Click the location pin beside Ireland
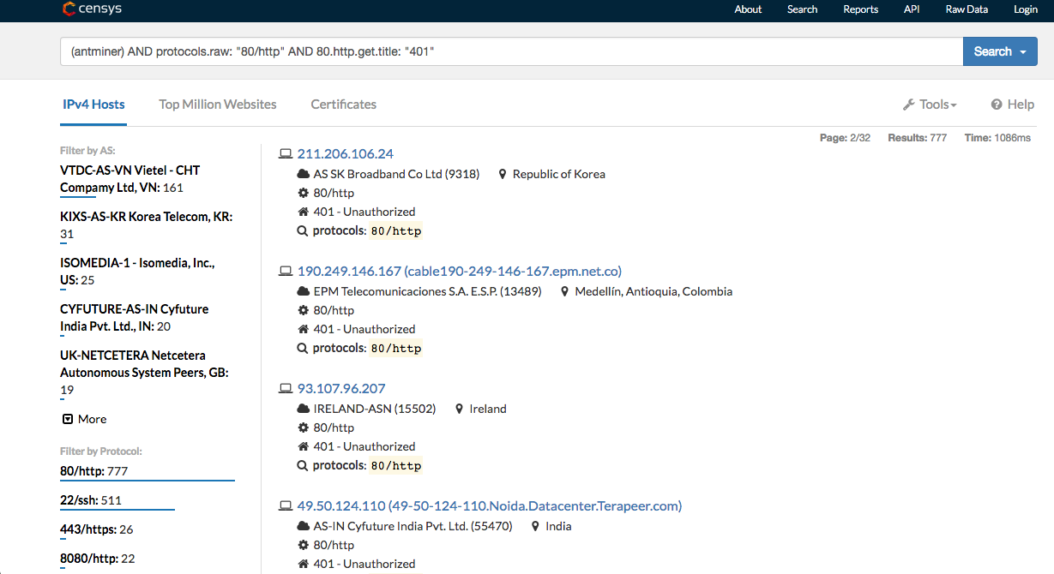The height and width of the screenshot is (574, 1054). [460, 410]
